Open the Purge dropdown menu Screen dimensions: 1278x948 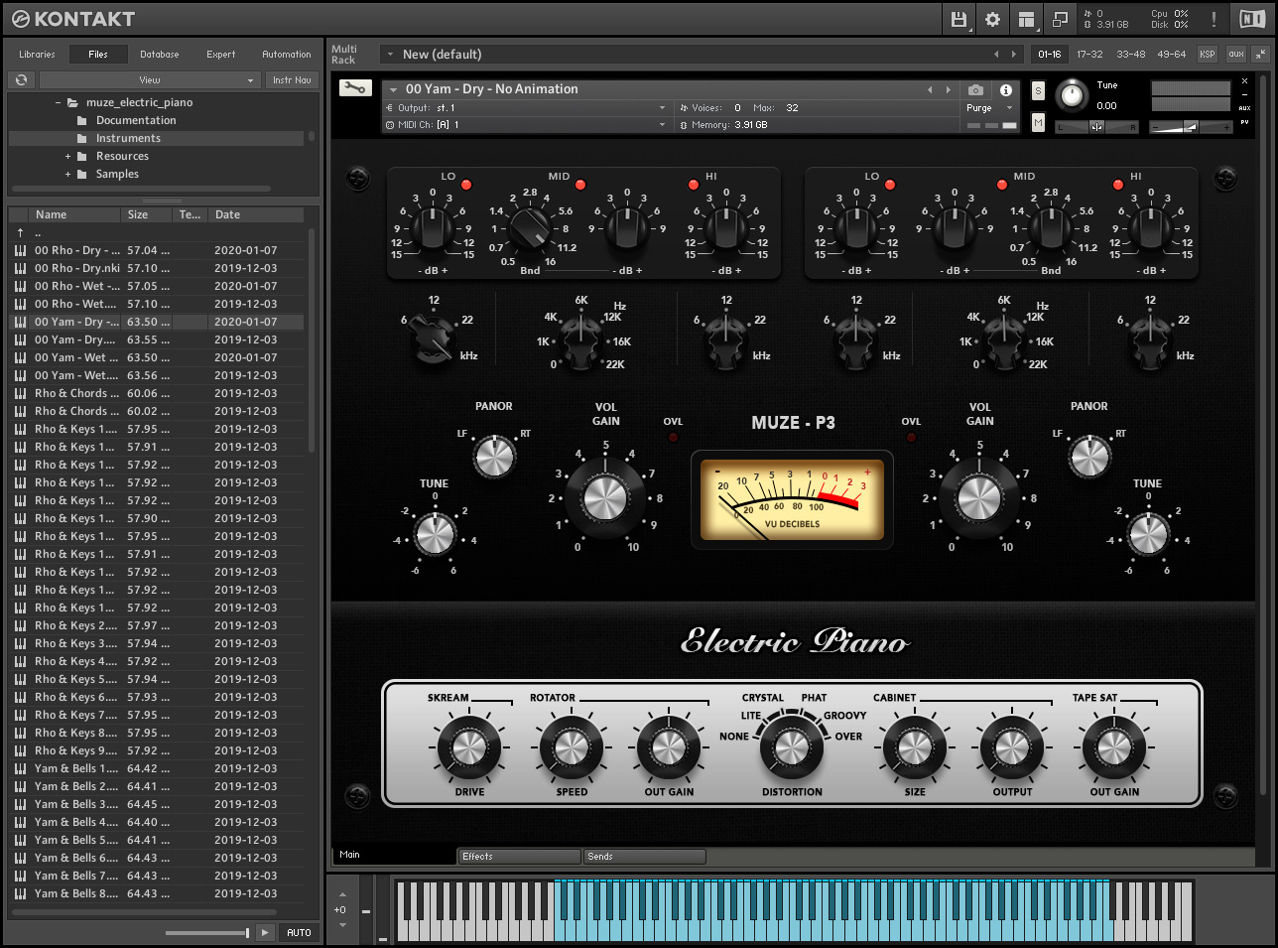tap(985, 108)
